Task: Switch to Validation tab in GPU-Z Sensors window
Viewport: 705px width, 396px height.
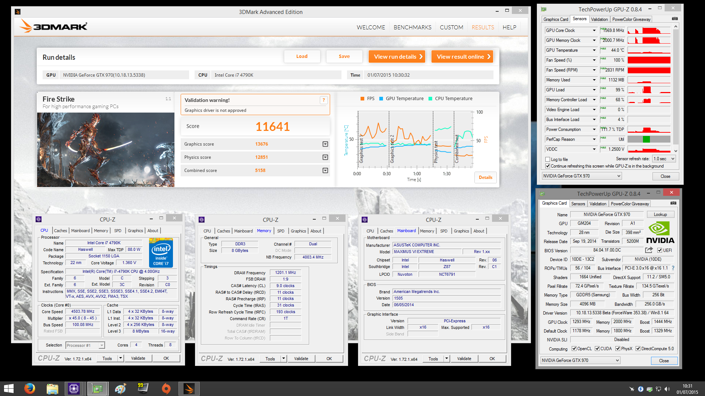Action: click(599, 19)
